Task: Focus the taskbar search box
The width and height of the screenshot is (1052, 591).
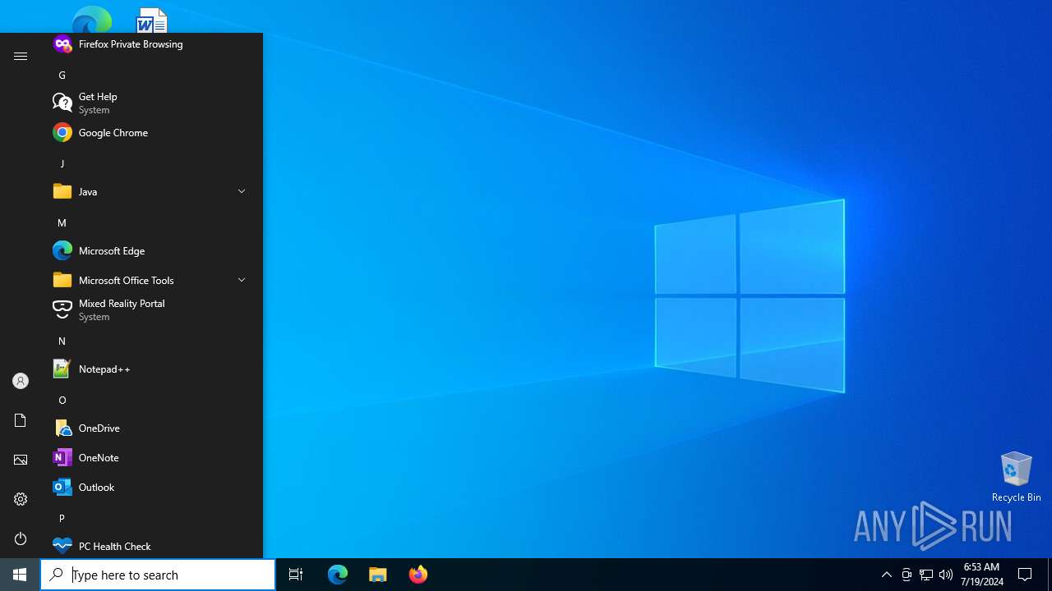Action: (x=158, y=575)
